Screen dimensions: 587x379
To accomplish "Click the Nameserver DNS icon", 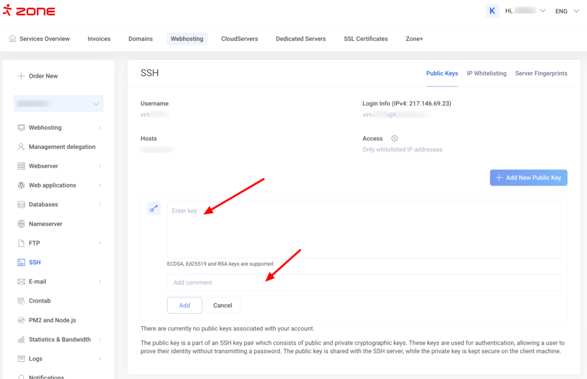I will point(21,224).
